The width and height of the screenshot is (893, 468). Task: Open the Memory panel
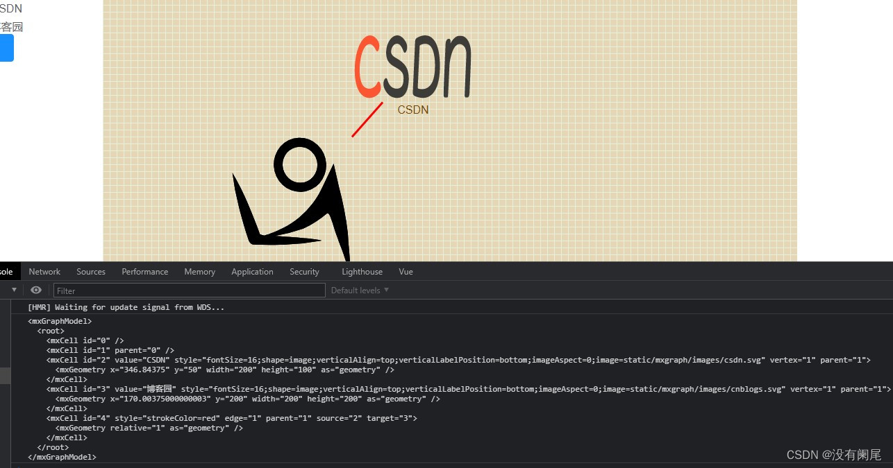point(199,271)
